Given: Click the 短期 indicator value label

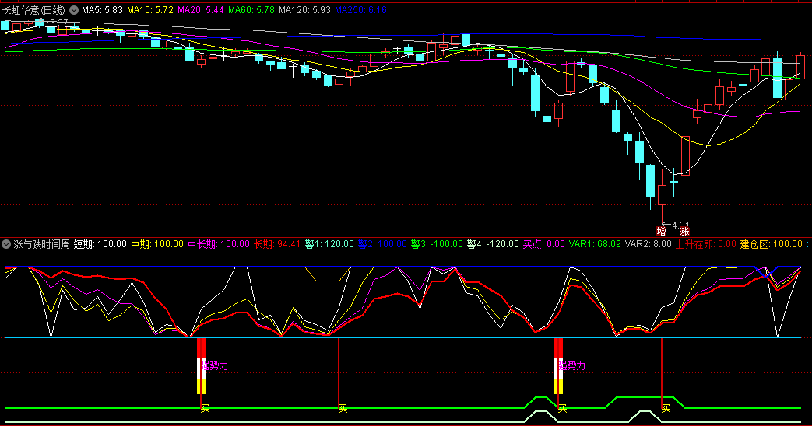Looking at the screenshot, I should tap(100, 244).
